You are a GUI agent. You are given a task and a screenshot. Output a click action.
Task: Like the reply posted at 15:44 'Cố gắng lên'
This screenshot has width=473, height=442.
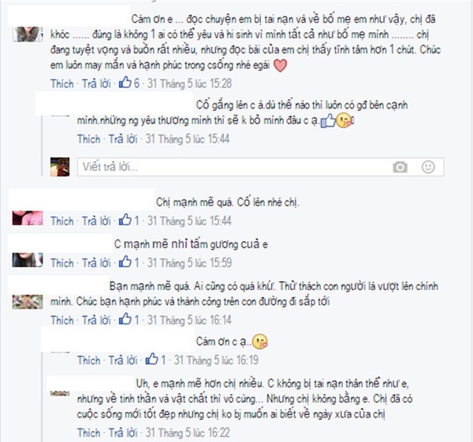[88, 139]
